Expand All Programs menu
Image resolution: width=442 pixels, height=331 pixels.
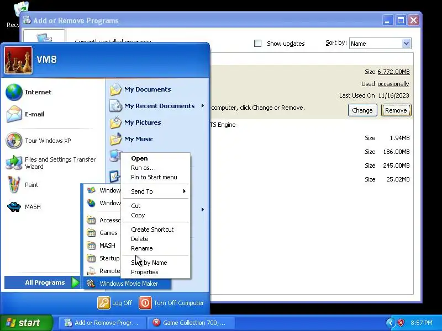pos(42,282)
